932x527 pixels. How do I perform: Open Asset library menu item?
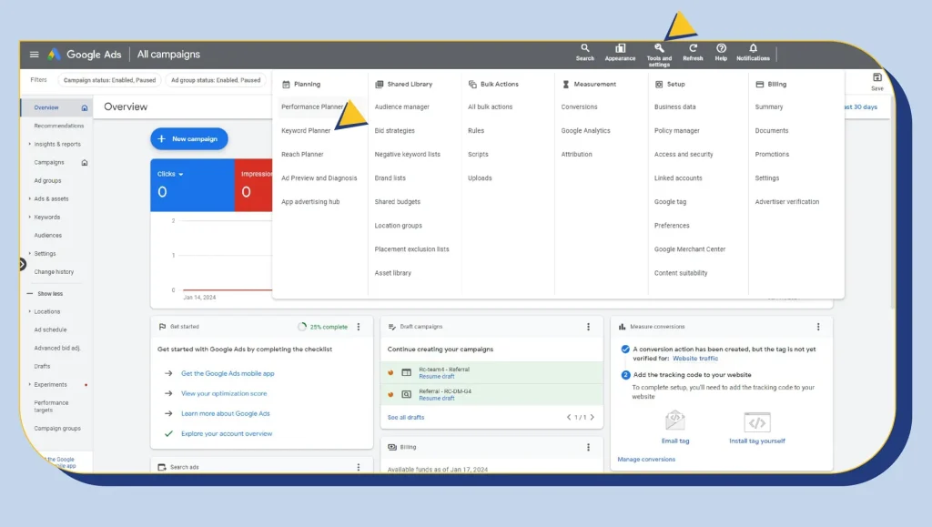393,273
